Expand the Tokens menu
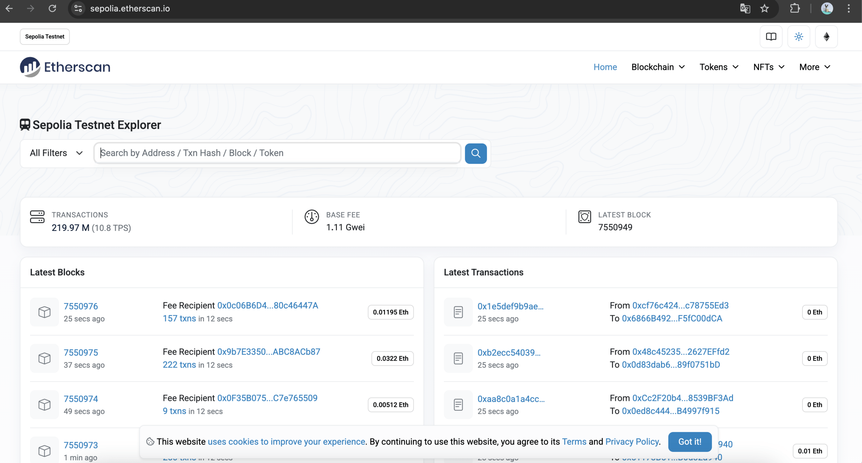 pos(719,67)
